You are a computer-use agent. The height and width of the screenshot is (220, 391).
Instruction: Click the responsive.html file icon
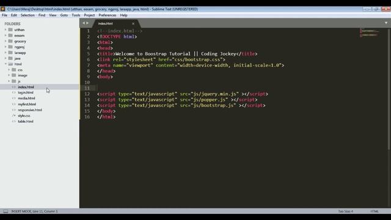[13, 110]
